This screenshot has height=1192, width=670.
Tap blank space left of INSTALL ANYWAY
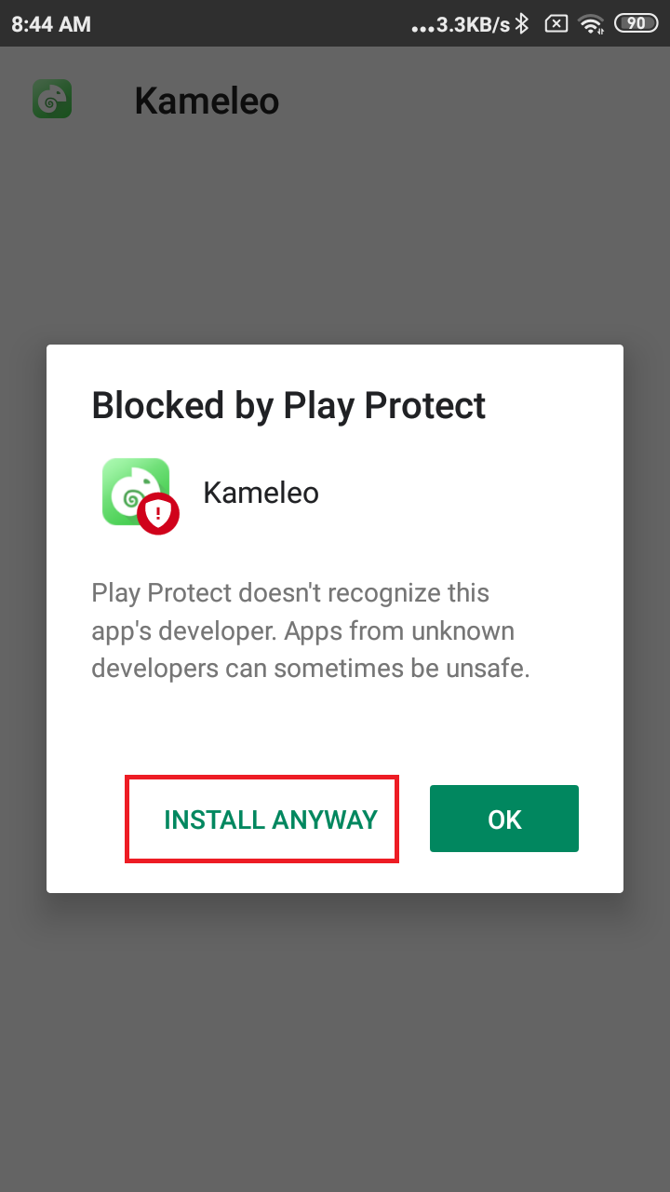pos(86,819)
